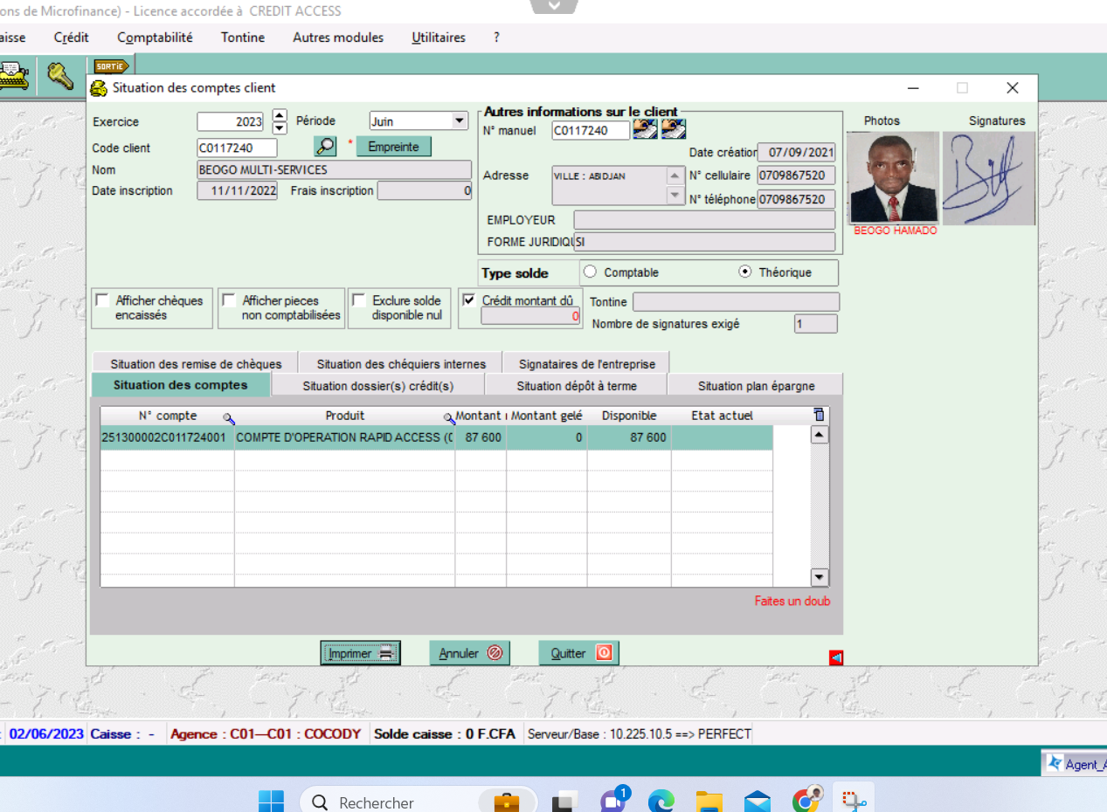Click the typewriter icon in the toolbar
This screenshot has width=1107, height=812.
14,76
